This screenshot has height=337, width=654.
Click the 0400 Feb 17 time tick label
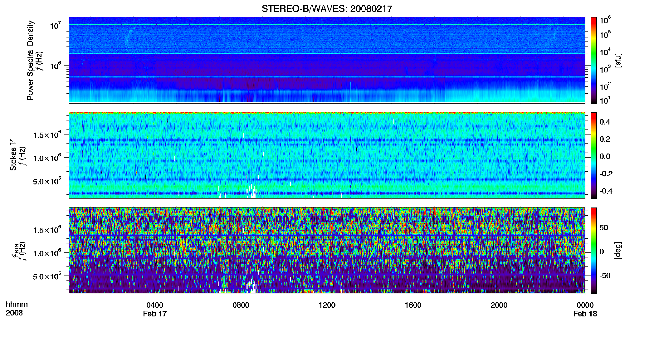click(155, 309)
